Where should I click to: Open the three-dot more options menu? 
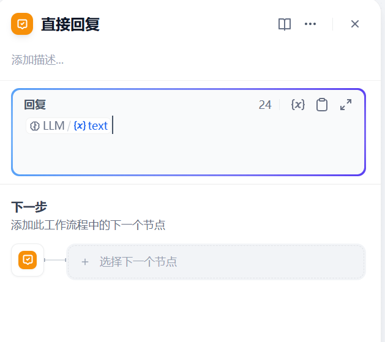click(x=310, y=24)
